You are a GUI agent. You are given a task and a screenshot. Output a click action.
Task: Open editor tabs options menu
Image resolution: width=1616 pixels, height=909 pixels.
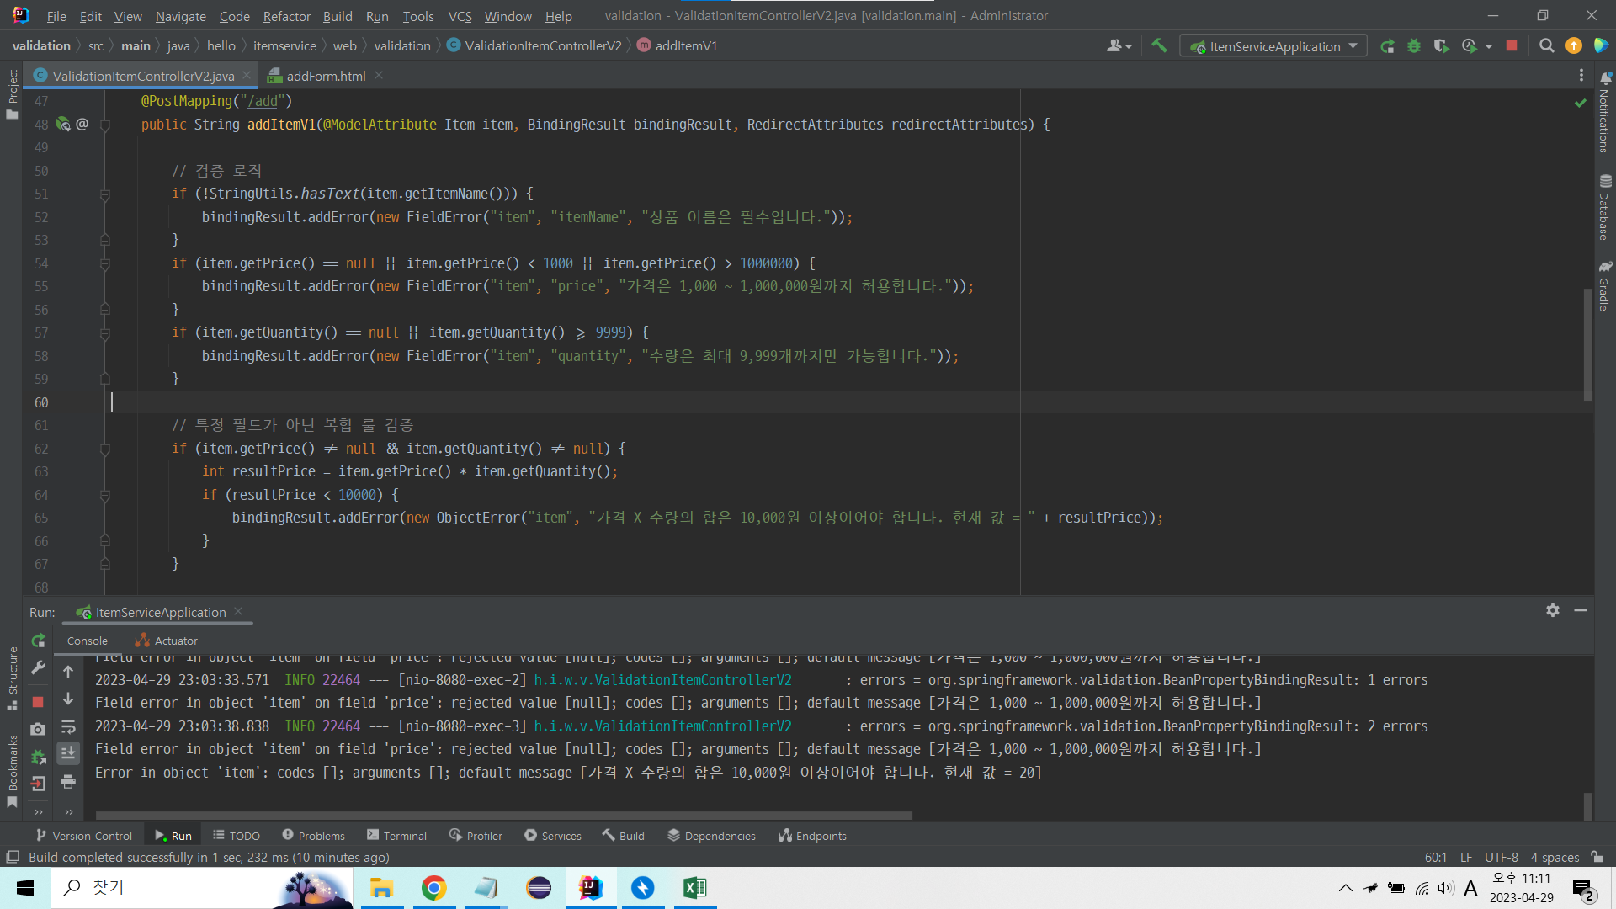tap(1581, 76)
